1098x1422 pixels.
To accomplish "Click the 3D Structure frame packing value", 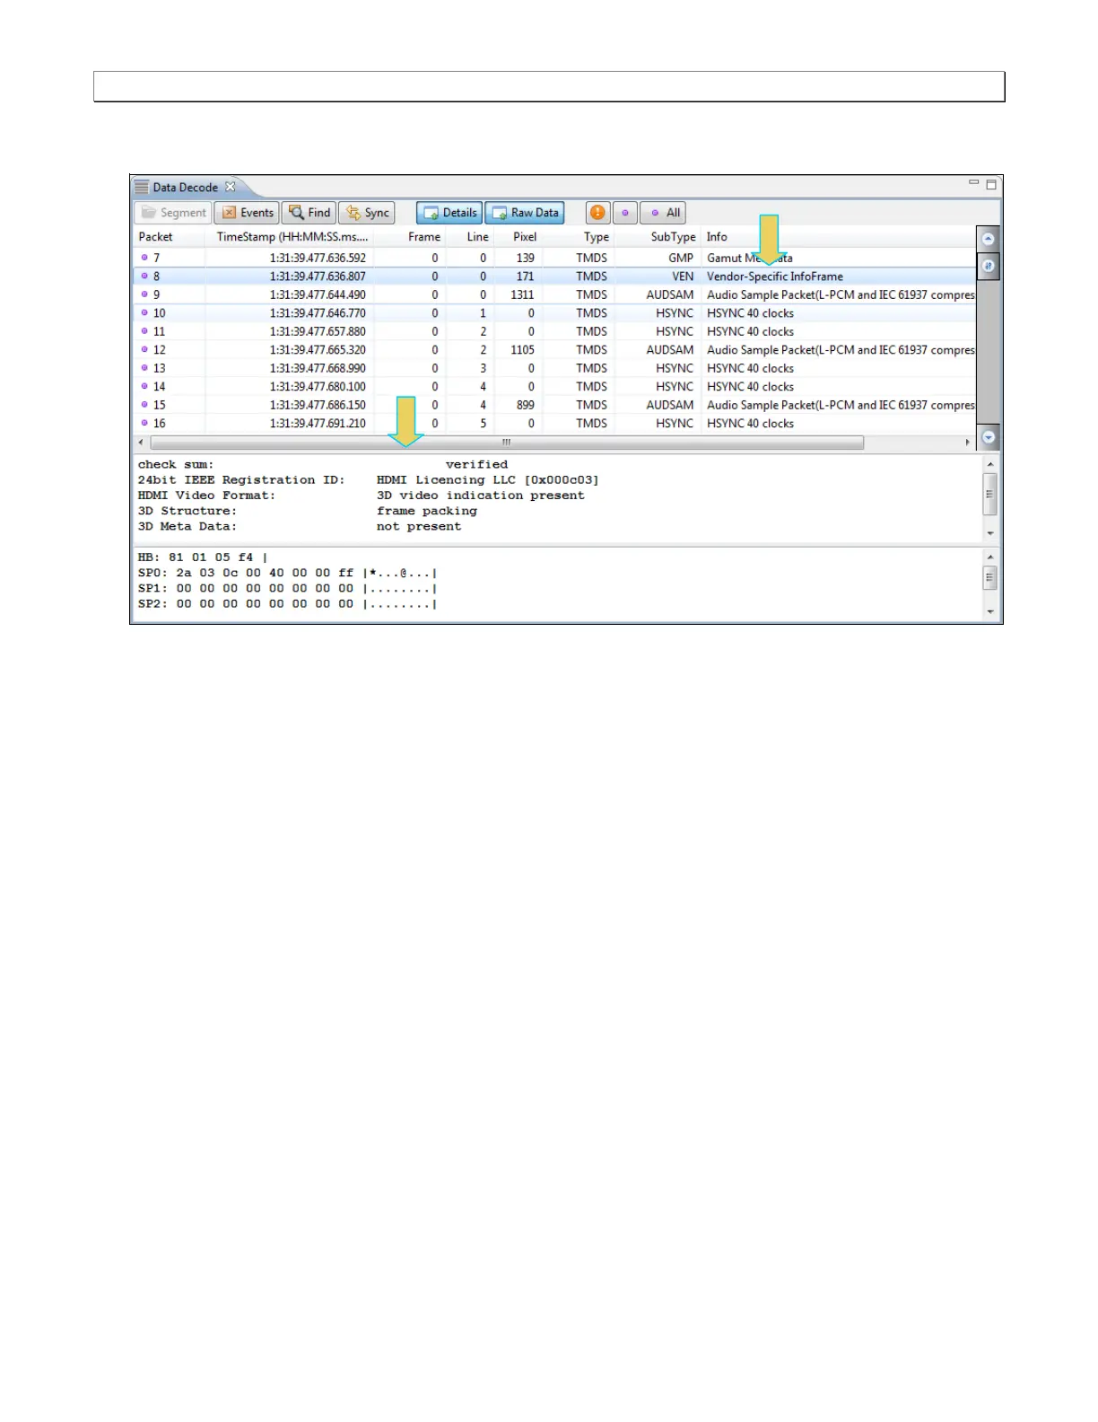I will point(427,511).
